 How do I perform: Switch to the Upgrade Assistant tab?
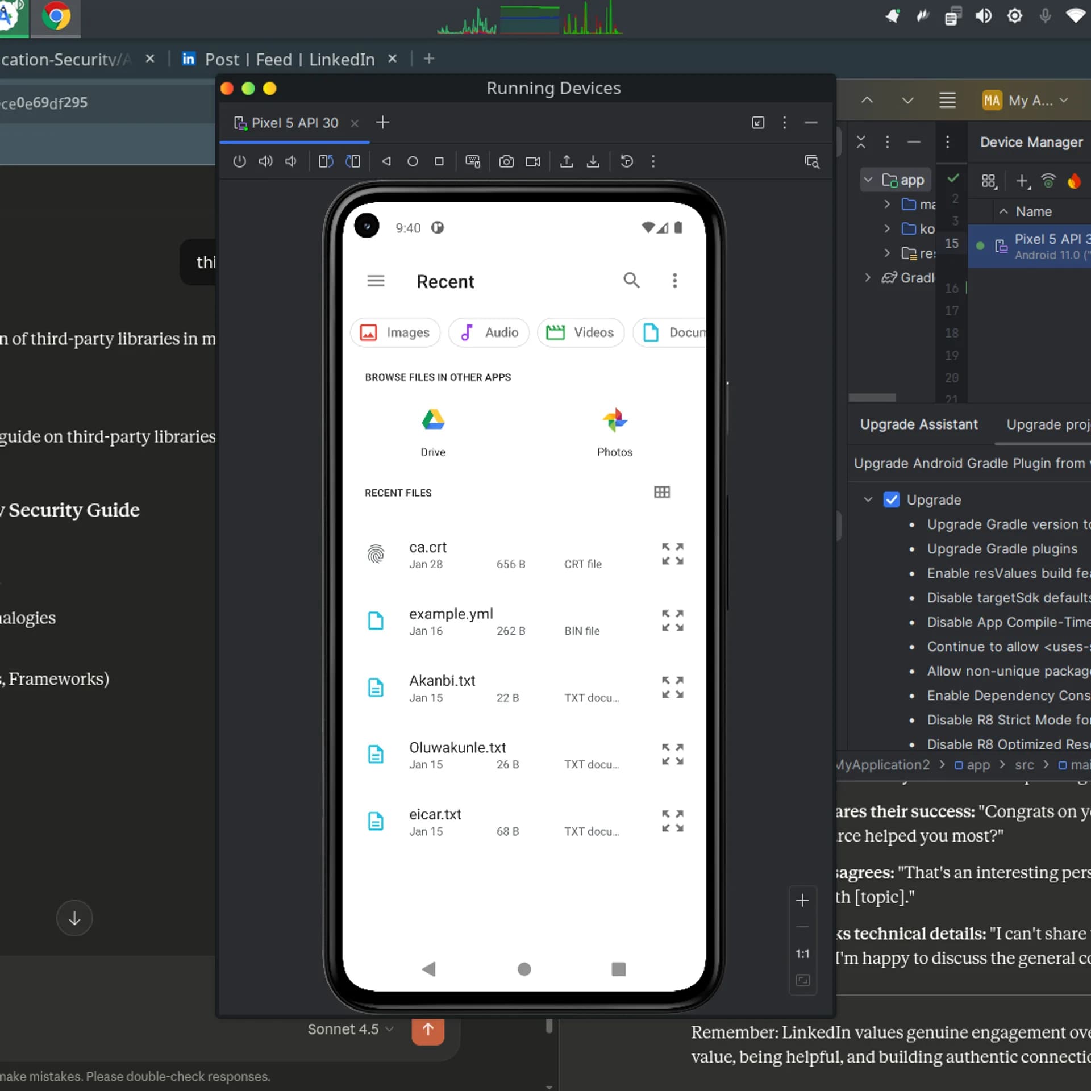[919, 424]
